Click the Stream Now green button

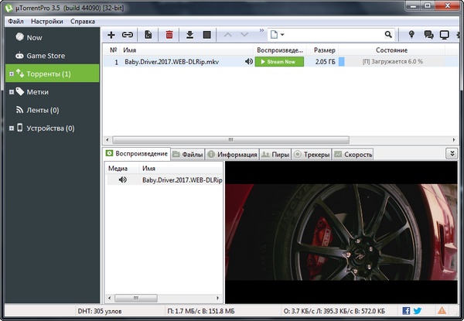279,62
